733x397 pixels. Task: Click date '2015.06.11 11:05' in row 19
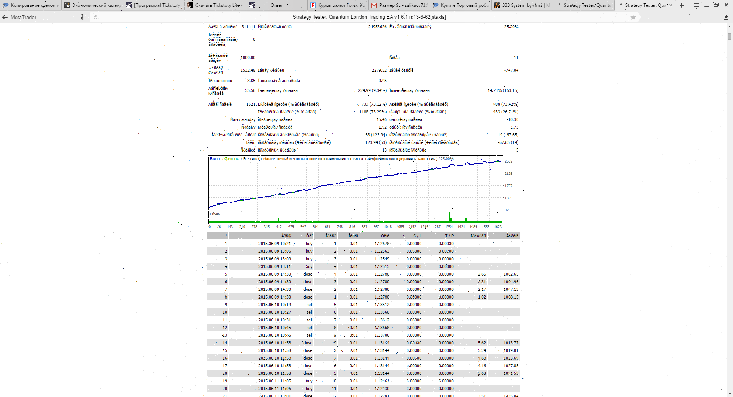pos(274,381)
